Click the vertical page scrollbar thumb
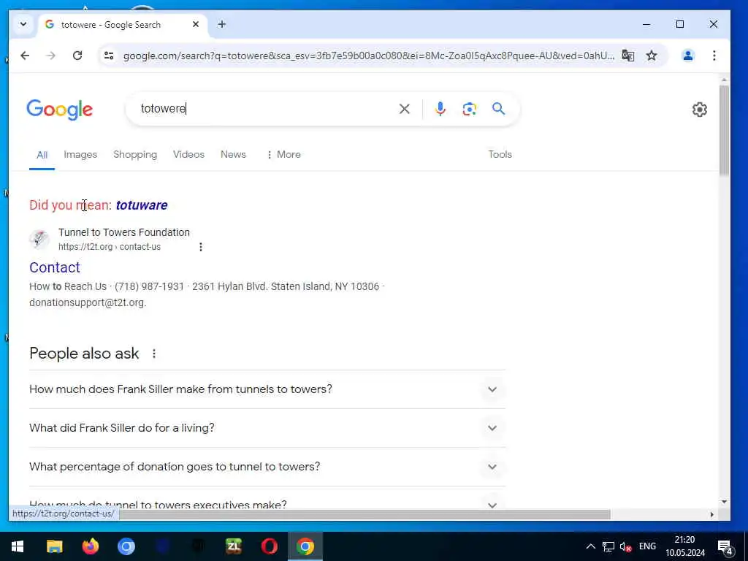The height and width of the screenshot is (561, 748). pos(724,130)
